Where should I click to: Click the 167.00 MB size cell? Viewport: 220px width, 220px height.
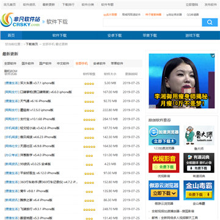point(110,92)
